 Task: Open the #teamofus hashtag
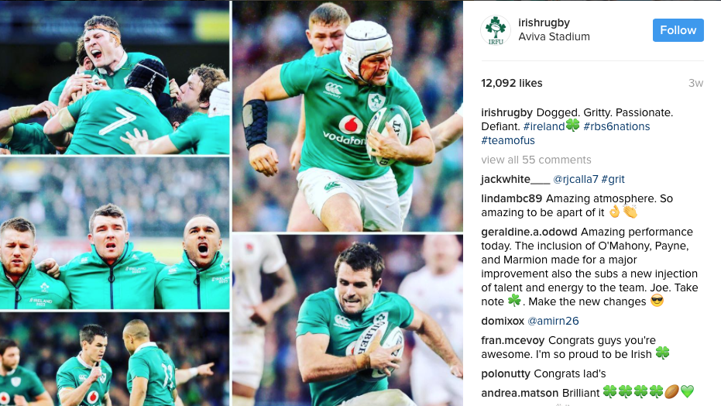click(508, 140)
